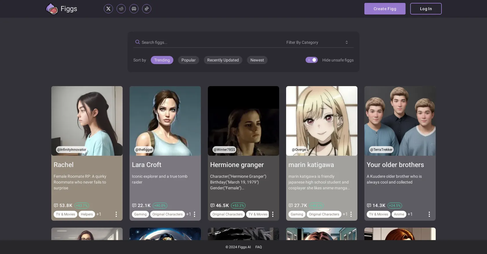487x254 pixels.
Task: Click the search magnifier icon
Action: [137, 42]
